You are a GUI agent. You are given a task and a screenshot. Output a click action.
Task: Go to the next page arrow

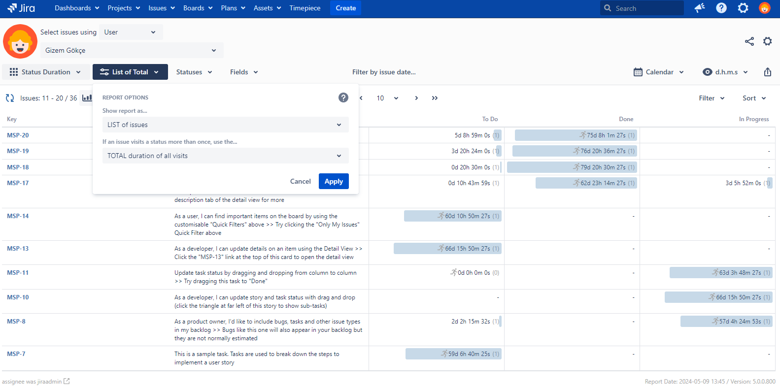[416, 98]
